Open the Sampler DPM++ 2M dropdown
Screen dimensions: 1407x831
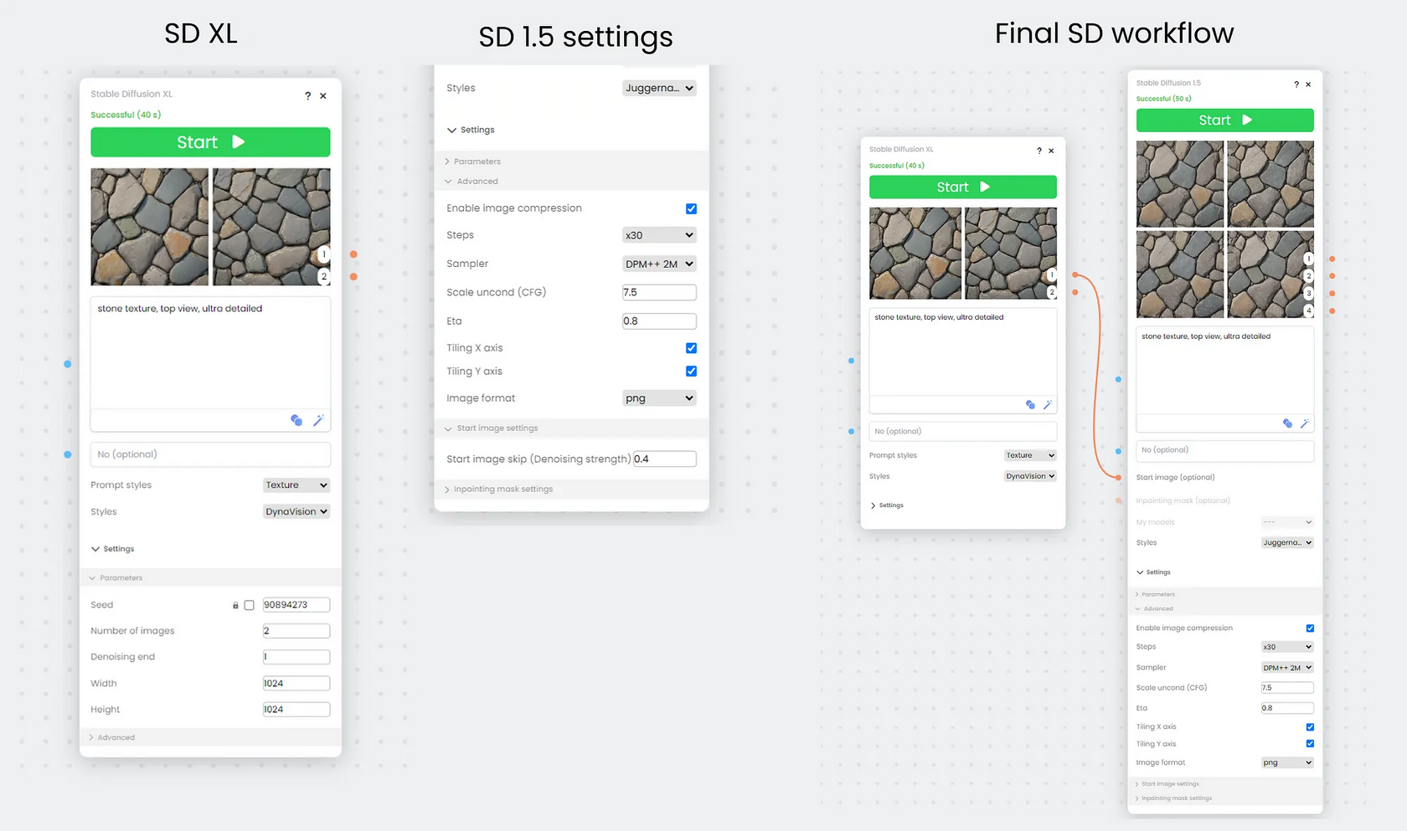coord(659,264)
